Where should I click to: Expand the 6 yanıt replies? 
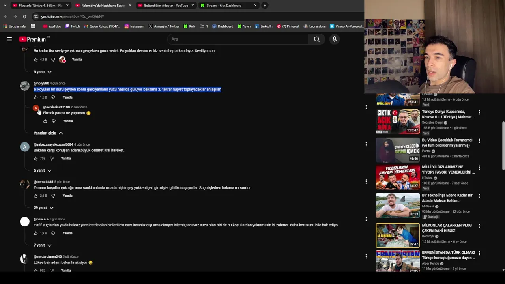43,170
